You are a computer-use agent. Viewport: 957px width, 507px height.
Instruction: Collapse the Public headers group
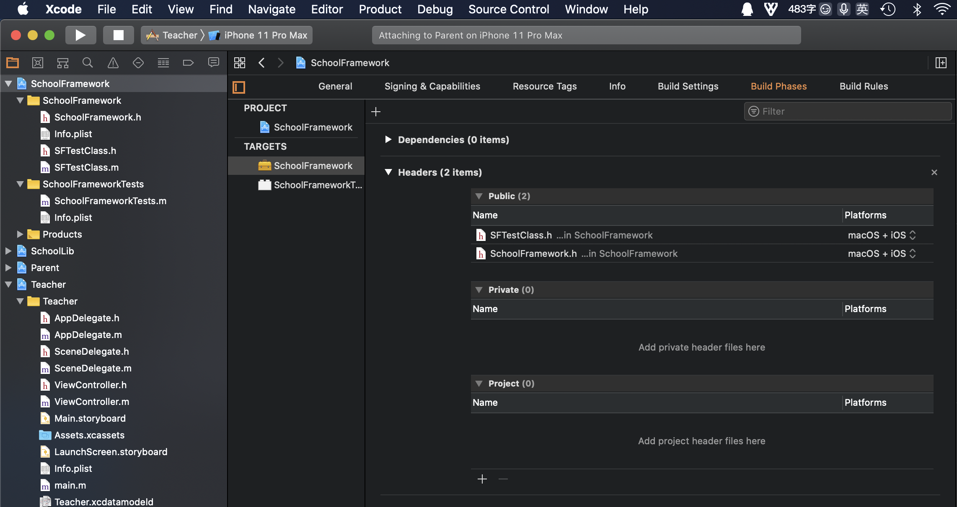(x=479, y=196)
